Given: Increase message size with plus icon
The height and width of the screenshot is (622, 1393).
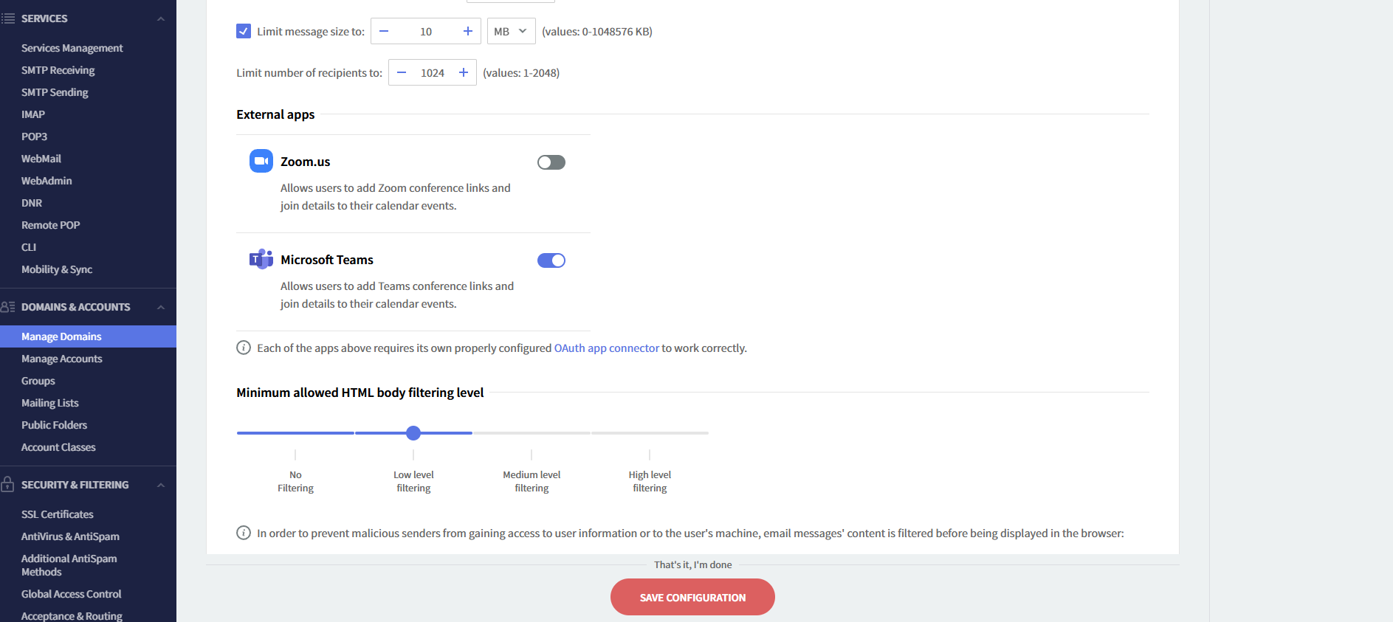Looking at the screenshot, I should 467,31.
